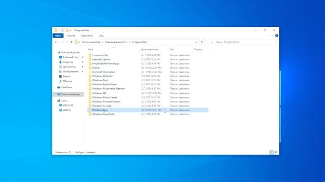The width and height of the screenshot is (325, 182).
Task: Click the Изображения pictures icon in sidebar
Action: click(60, 72)
